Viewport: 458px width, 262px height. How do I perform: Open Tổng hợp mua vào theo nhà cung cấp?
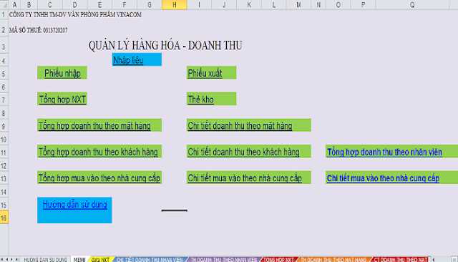pos(99,178)
